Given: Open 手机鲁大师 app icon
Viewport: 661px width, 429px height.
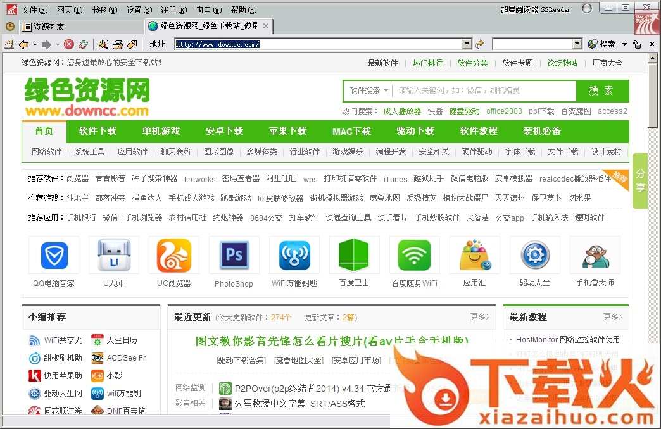Looking at the screenshot, I should click(595, 257).
